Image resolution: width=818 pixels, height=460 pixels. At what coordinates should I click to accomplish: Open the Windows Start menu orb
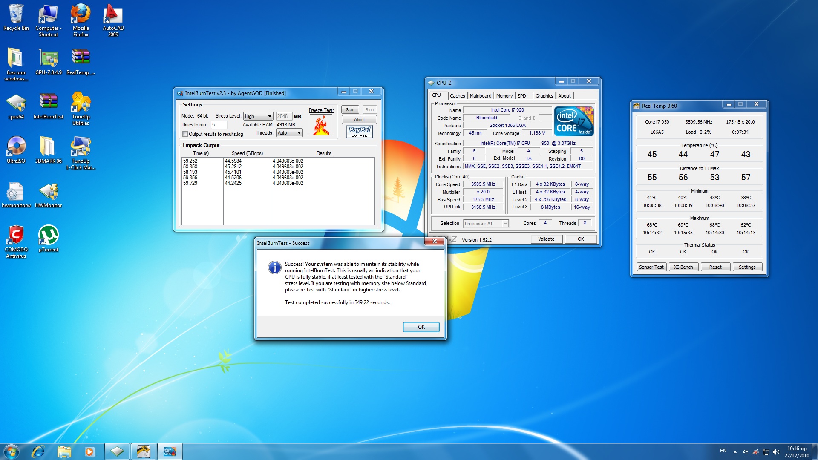pos(12,451)
